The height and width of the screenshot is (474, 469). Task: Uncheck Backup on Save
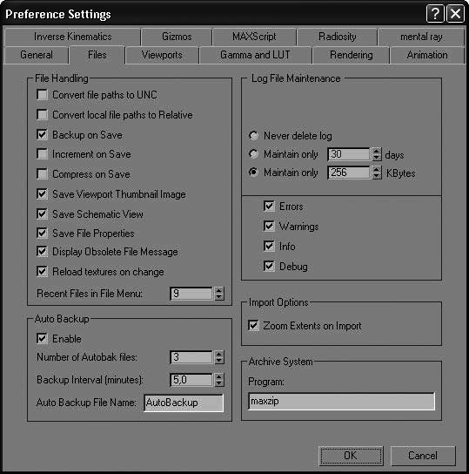42,134
